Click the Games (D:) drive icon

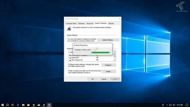70,58
